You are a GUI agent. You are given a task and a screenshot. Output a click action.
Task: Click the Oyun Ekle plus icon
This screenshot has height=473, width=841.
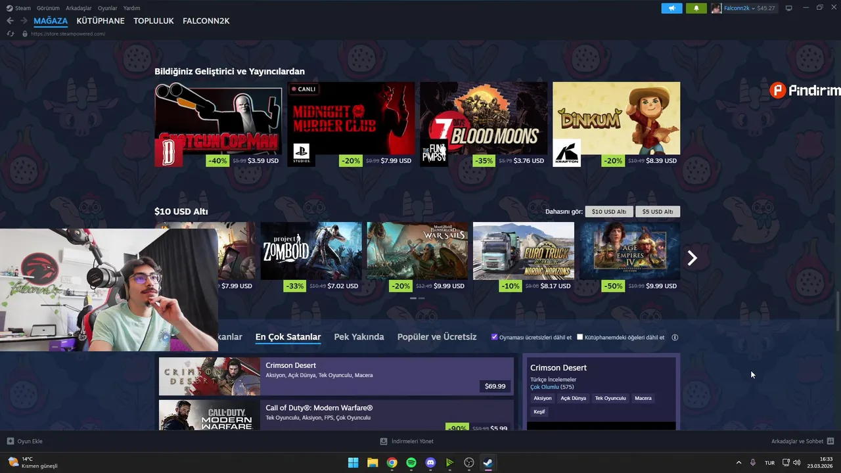10,441
